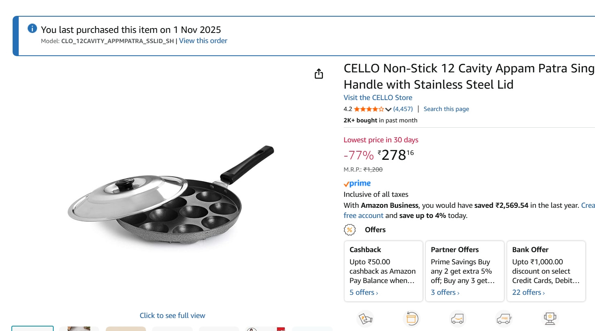Click the Free Delivery truck icon
Image resolution: width=595 pixels, height=331 pixels.
[x=504, y=319]
